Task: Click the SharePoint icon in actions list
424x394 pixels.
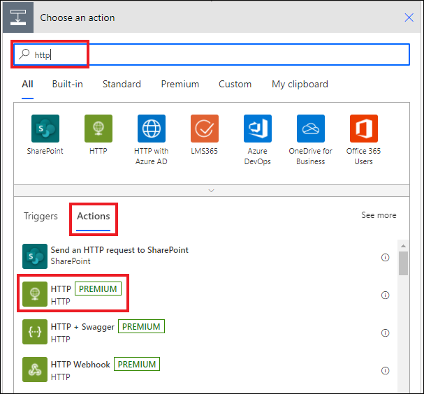Action: click(35, 256)
